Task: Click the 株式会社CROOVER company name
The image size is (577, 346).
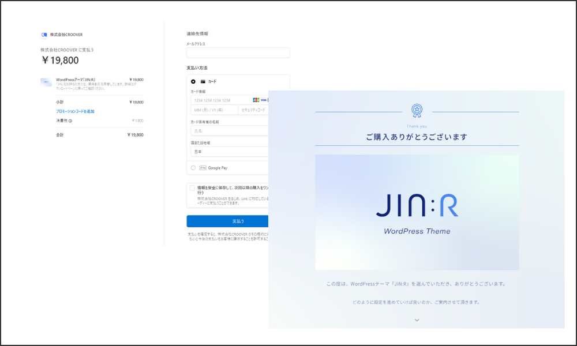Action: [66, 35]
